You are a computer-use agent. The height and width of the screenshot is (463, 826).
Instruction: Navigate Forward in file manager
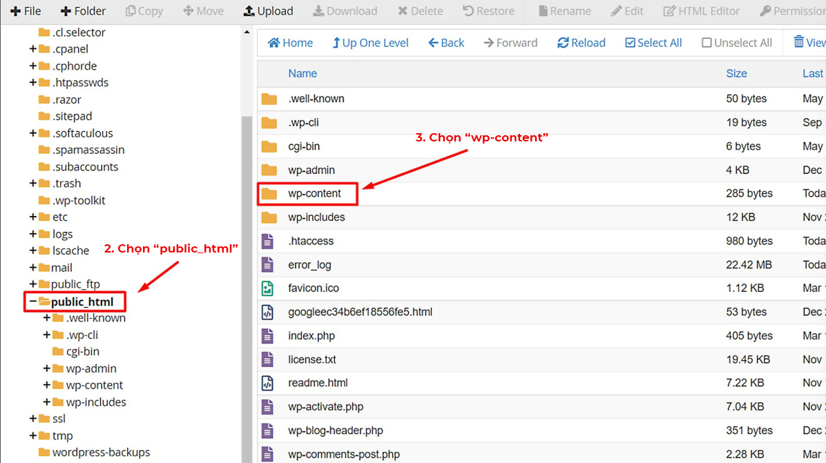[x=510, y=43]
